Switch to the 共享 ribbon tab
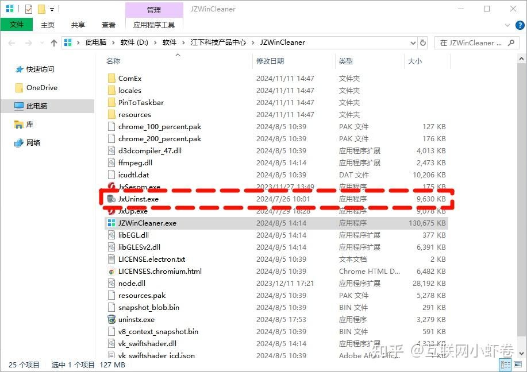527x372 pixels. point(78,25)
